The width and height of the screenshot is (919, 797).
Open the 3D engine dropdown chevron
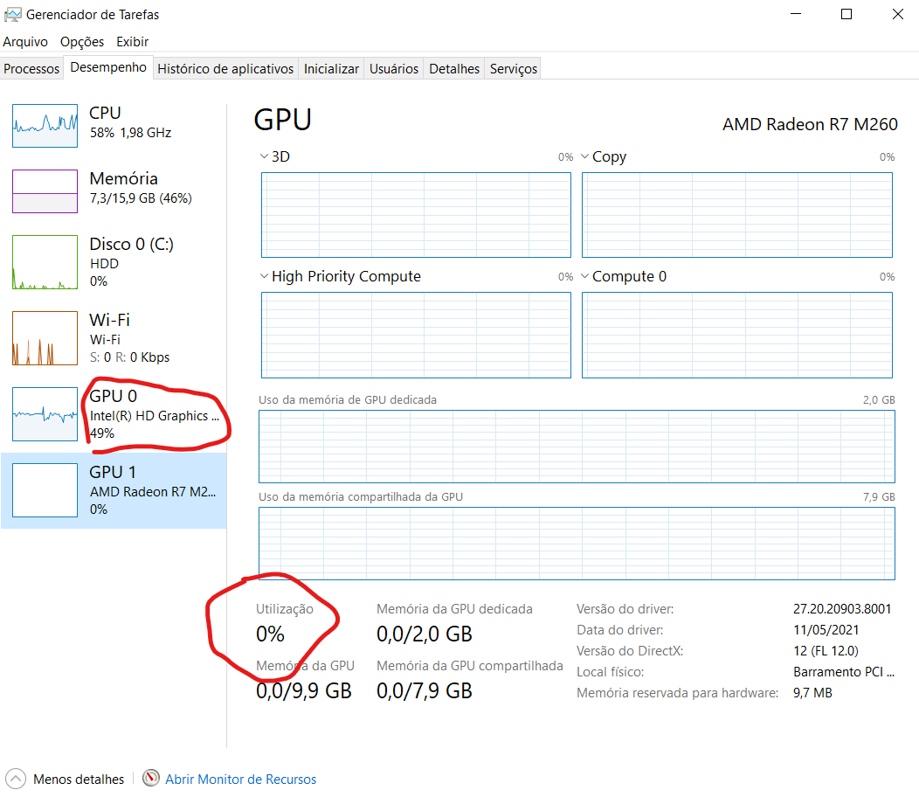click(264, 156)
